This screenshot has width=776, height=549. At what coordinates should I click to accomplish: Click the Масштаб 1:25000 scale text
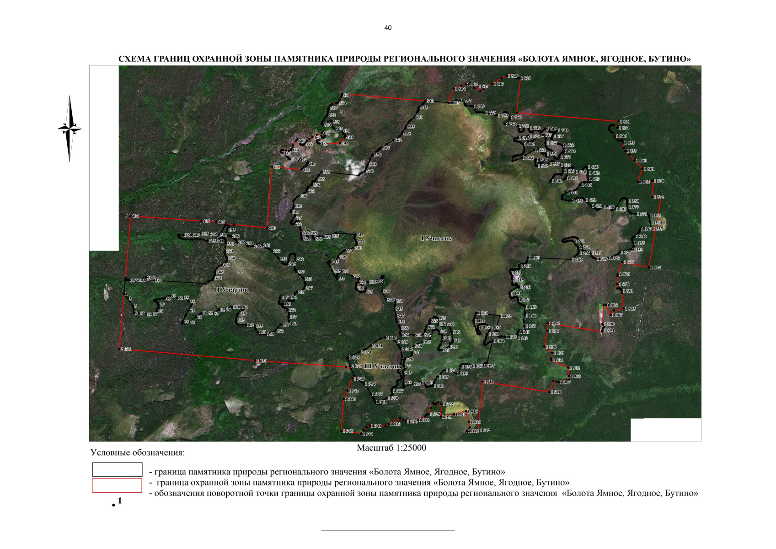click(391, 448)
